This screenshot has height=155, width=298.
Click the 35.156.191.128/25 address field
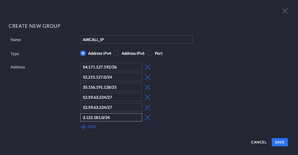click(x=111, y=87)
